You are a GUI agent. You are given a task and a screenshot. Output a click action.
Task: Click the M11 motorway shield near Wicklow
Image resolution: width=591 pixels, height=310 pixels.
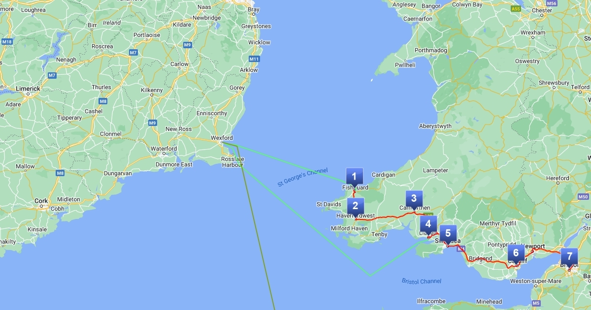point(254,59)
